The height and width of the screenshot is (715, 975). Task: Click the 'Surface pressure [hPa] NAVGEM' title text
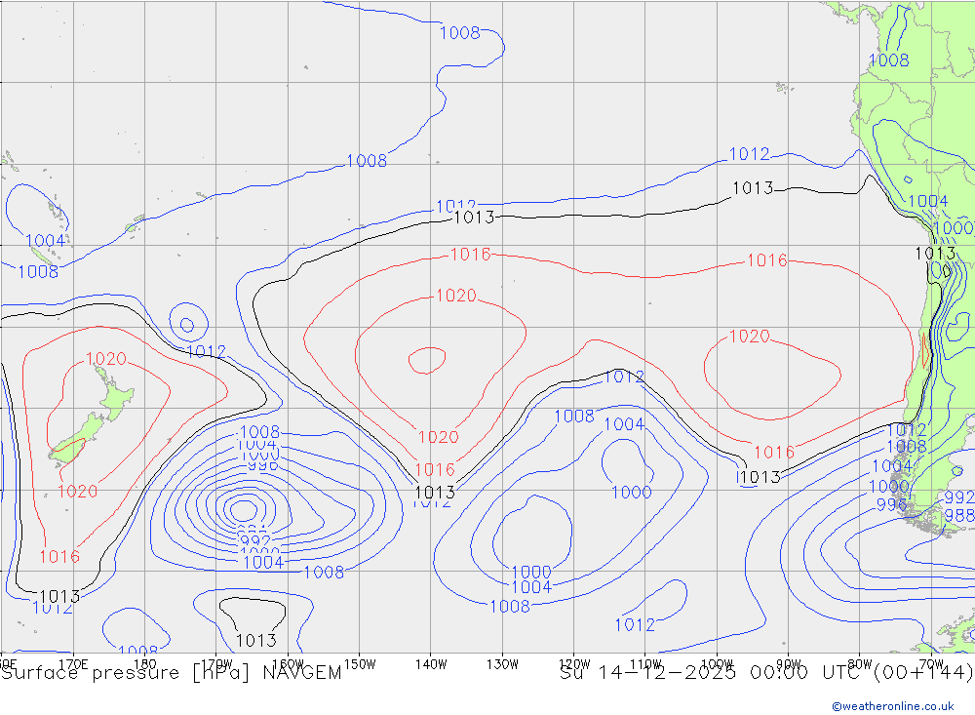(172, 673)
